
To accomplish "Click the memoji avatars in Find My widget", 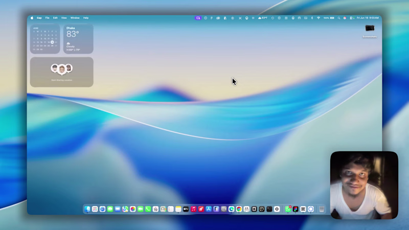I will (x=62, y=69).
